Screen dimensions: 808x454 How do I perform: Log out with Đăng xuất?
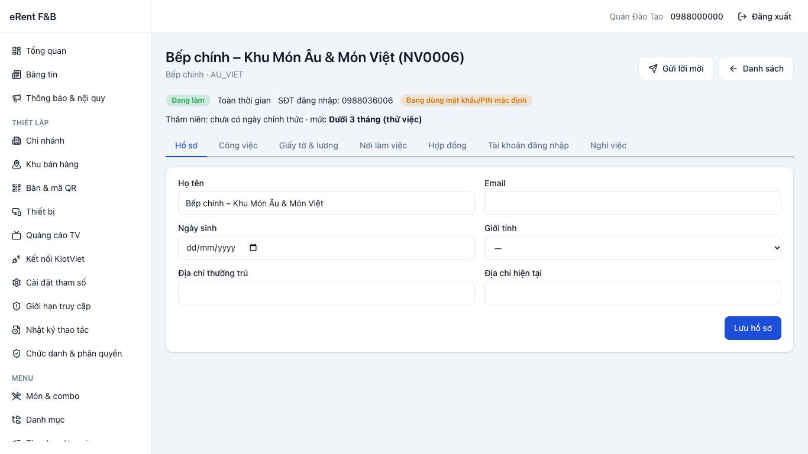[765, 17]
